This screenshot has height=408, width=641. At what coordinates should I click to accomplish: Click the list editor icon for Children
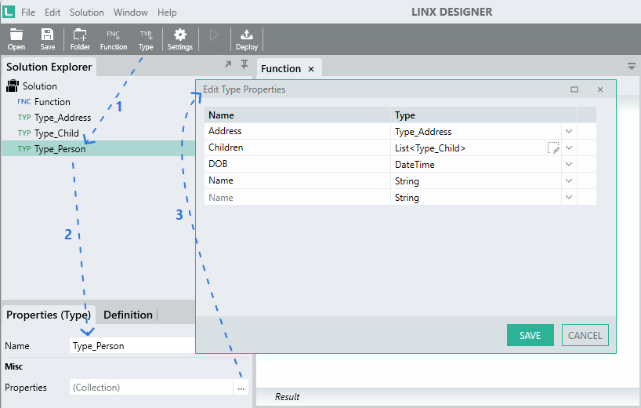click(x=553, y=148)
